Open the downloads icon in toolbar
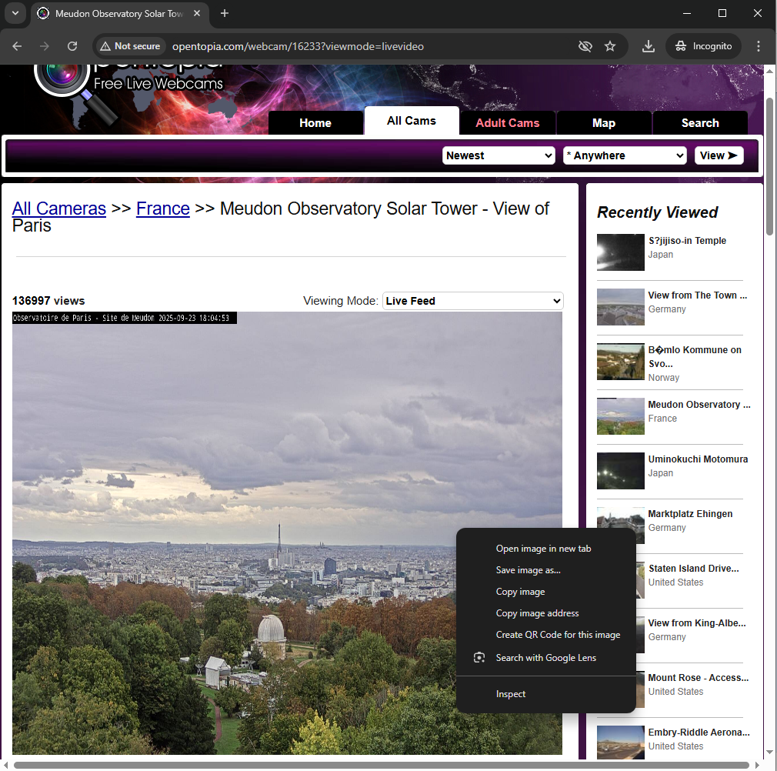777x771 pixels. (x=648, y=46)
